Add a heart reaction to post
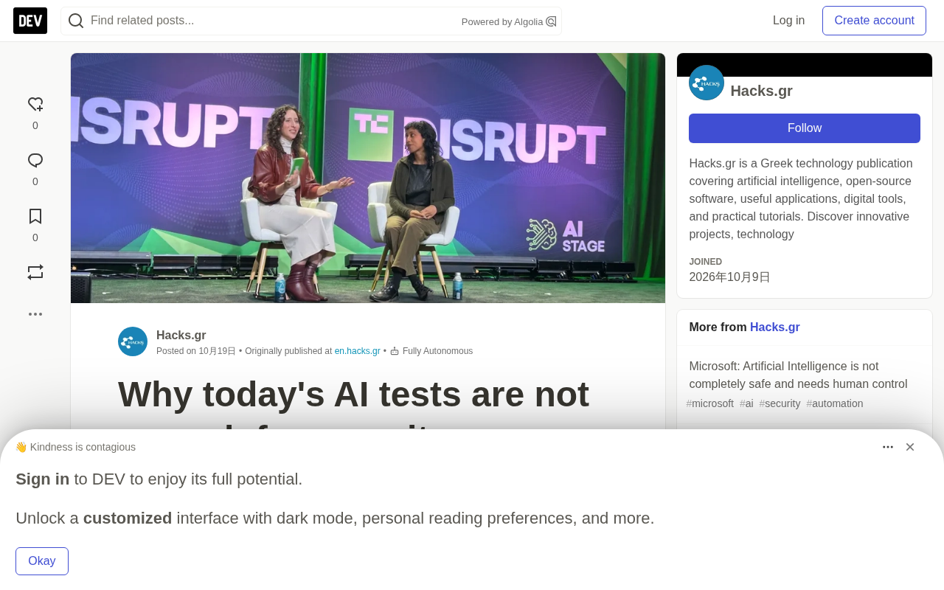The width and height of the screenshot is (944, 590). (x=35, y=105)
